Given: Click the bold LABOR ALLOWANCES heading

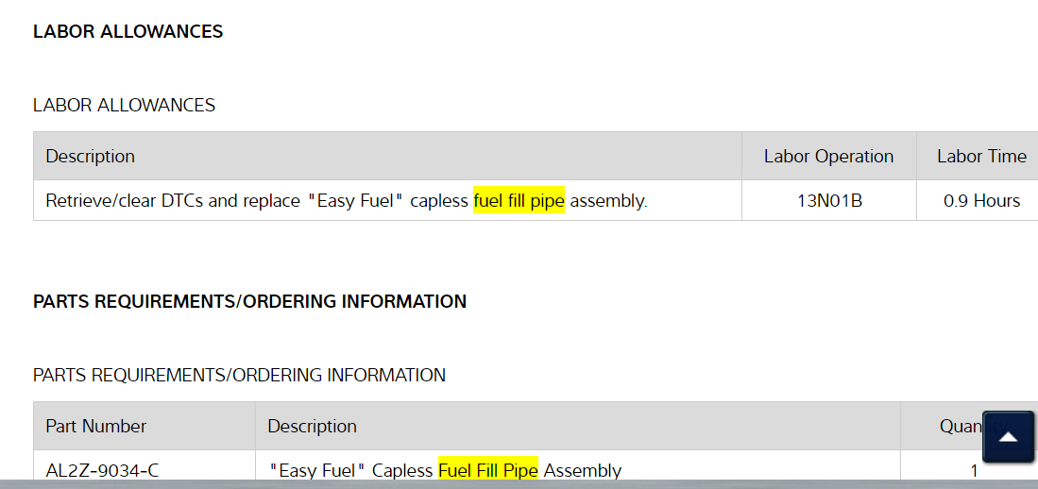Looking at the screenshot, I should [x=128, y=31].
